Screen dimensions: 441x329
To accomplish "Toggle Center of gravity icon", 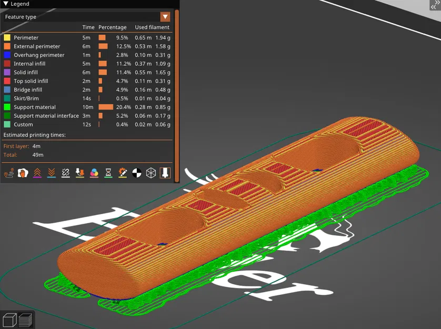I will [137, 173].
